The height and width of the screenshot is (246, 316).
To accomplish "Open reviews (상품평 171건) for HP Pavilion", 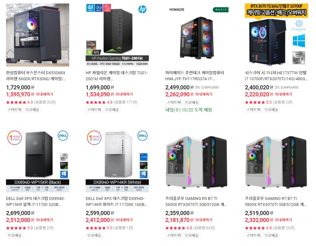I will (x=125, y=102).
